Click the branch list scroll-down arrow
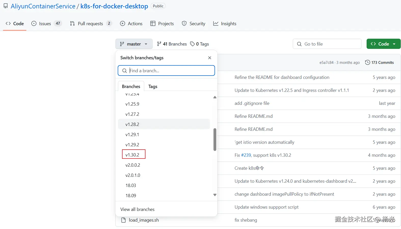 tap(215, 195)
